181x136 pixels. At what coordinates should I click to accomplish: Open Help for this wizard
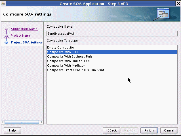12,130
